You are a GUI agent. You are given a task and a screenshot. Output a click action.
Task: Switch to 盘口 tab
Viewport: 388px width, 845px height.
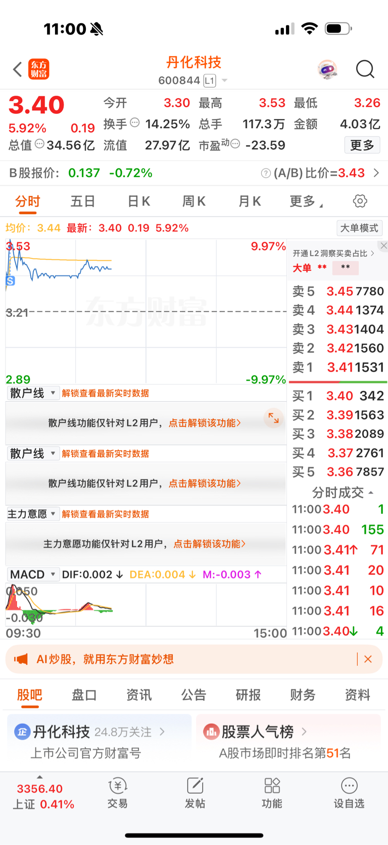[x=84, y=695]
